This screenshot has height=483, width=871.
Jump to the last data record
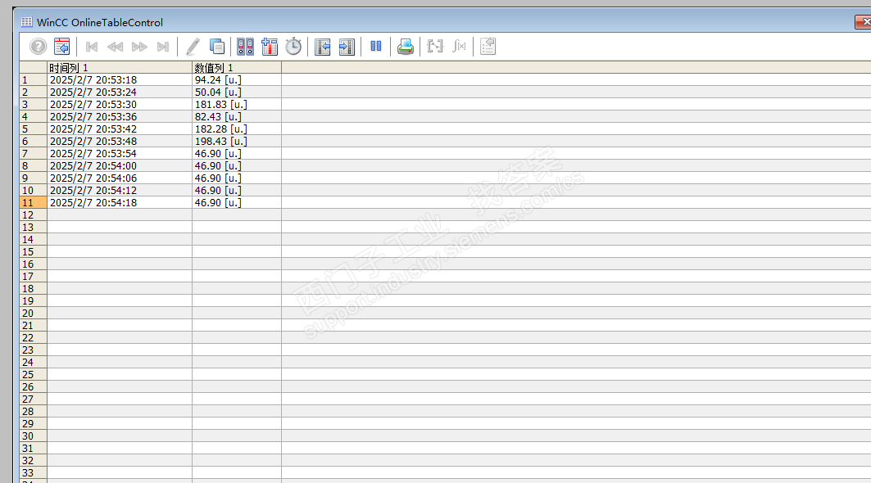163,47
